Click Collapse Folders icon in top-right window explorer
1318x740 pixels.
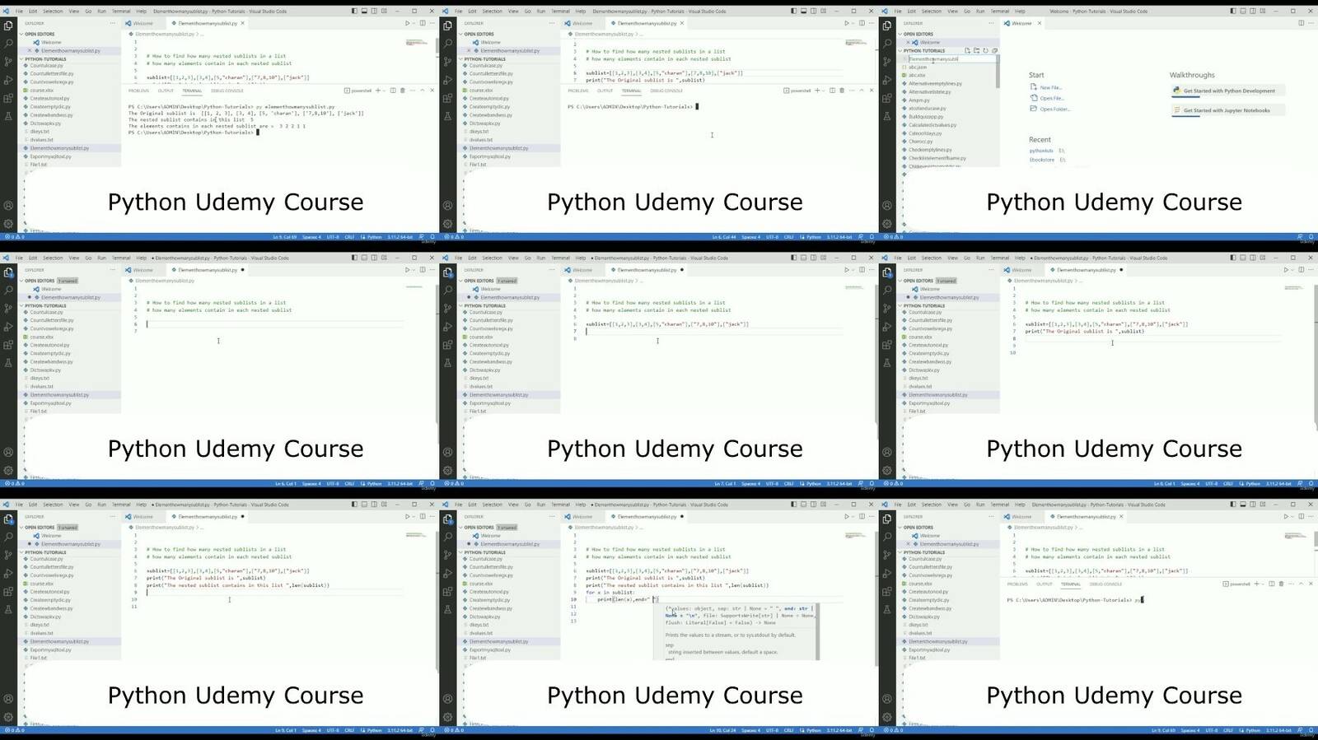994,51
